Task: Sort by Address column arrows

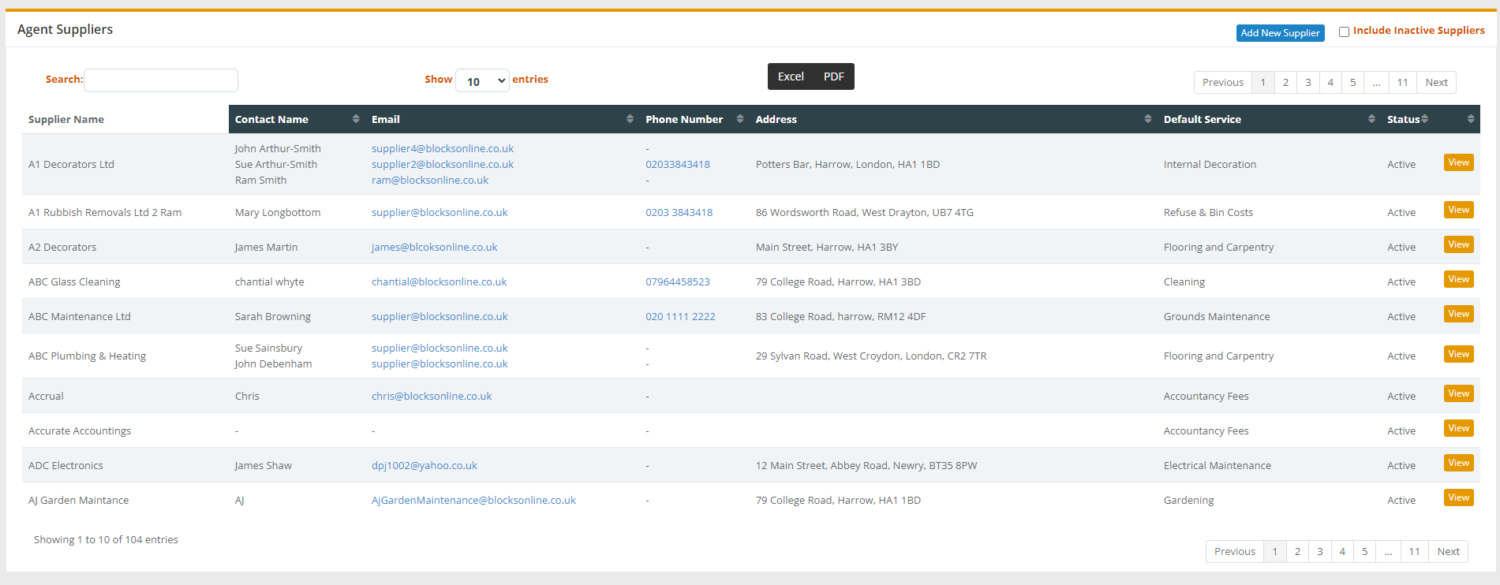Action: pos(1147,119)
